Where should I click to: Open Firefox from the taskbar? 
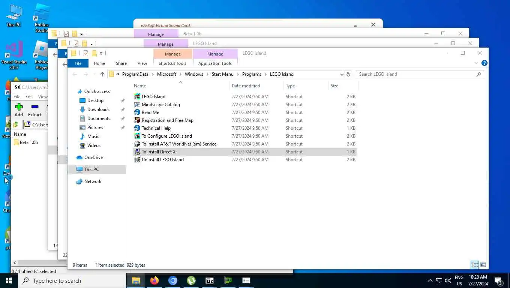coord(154,280)
